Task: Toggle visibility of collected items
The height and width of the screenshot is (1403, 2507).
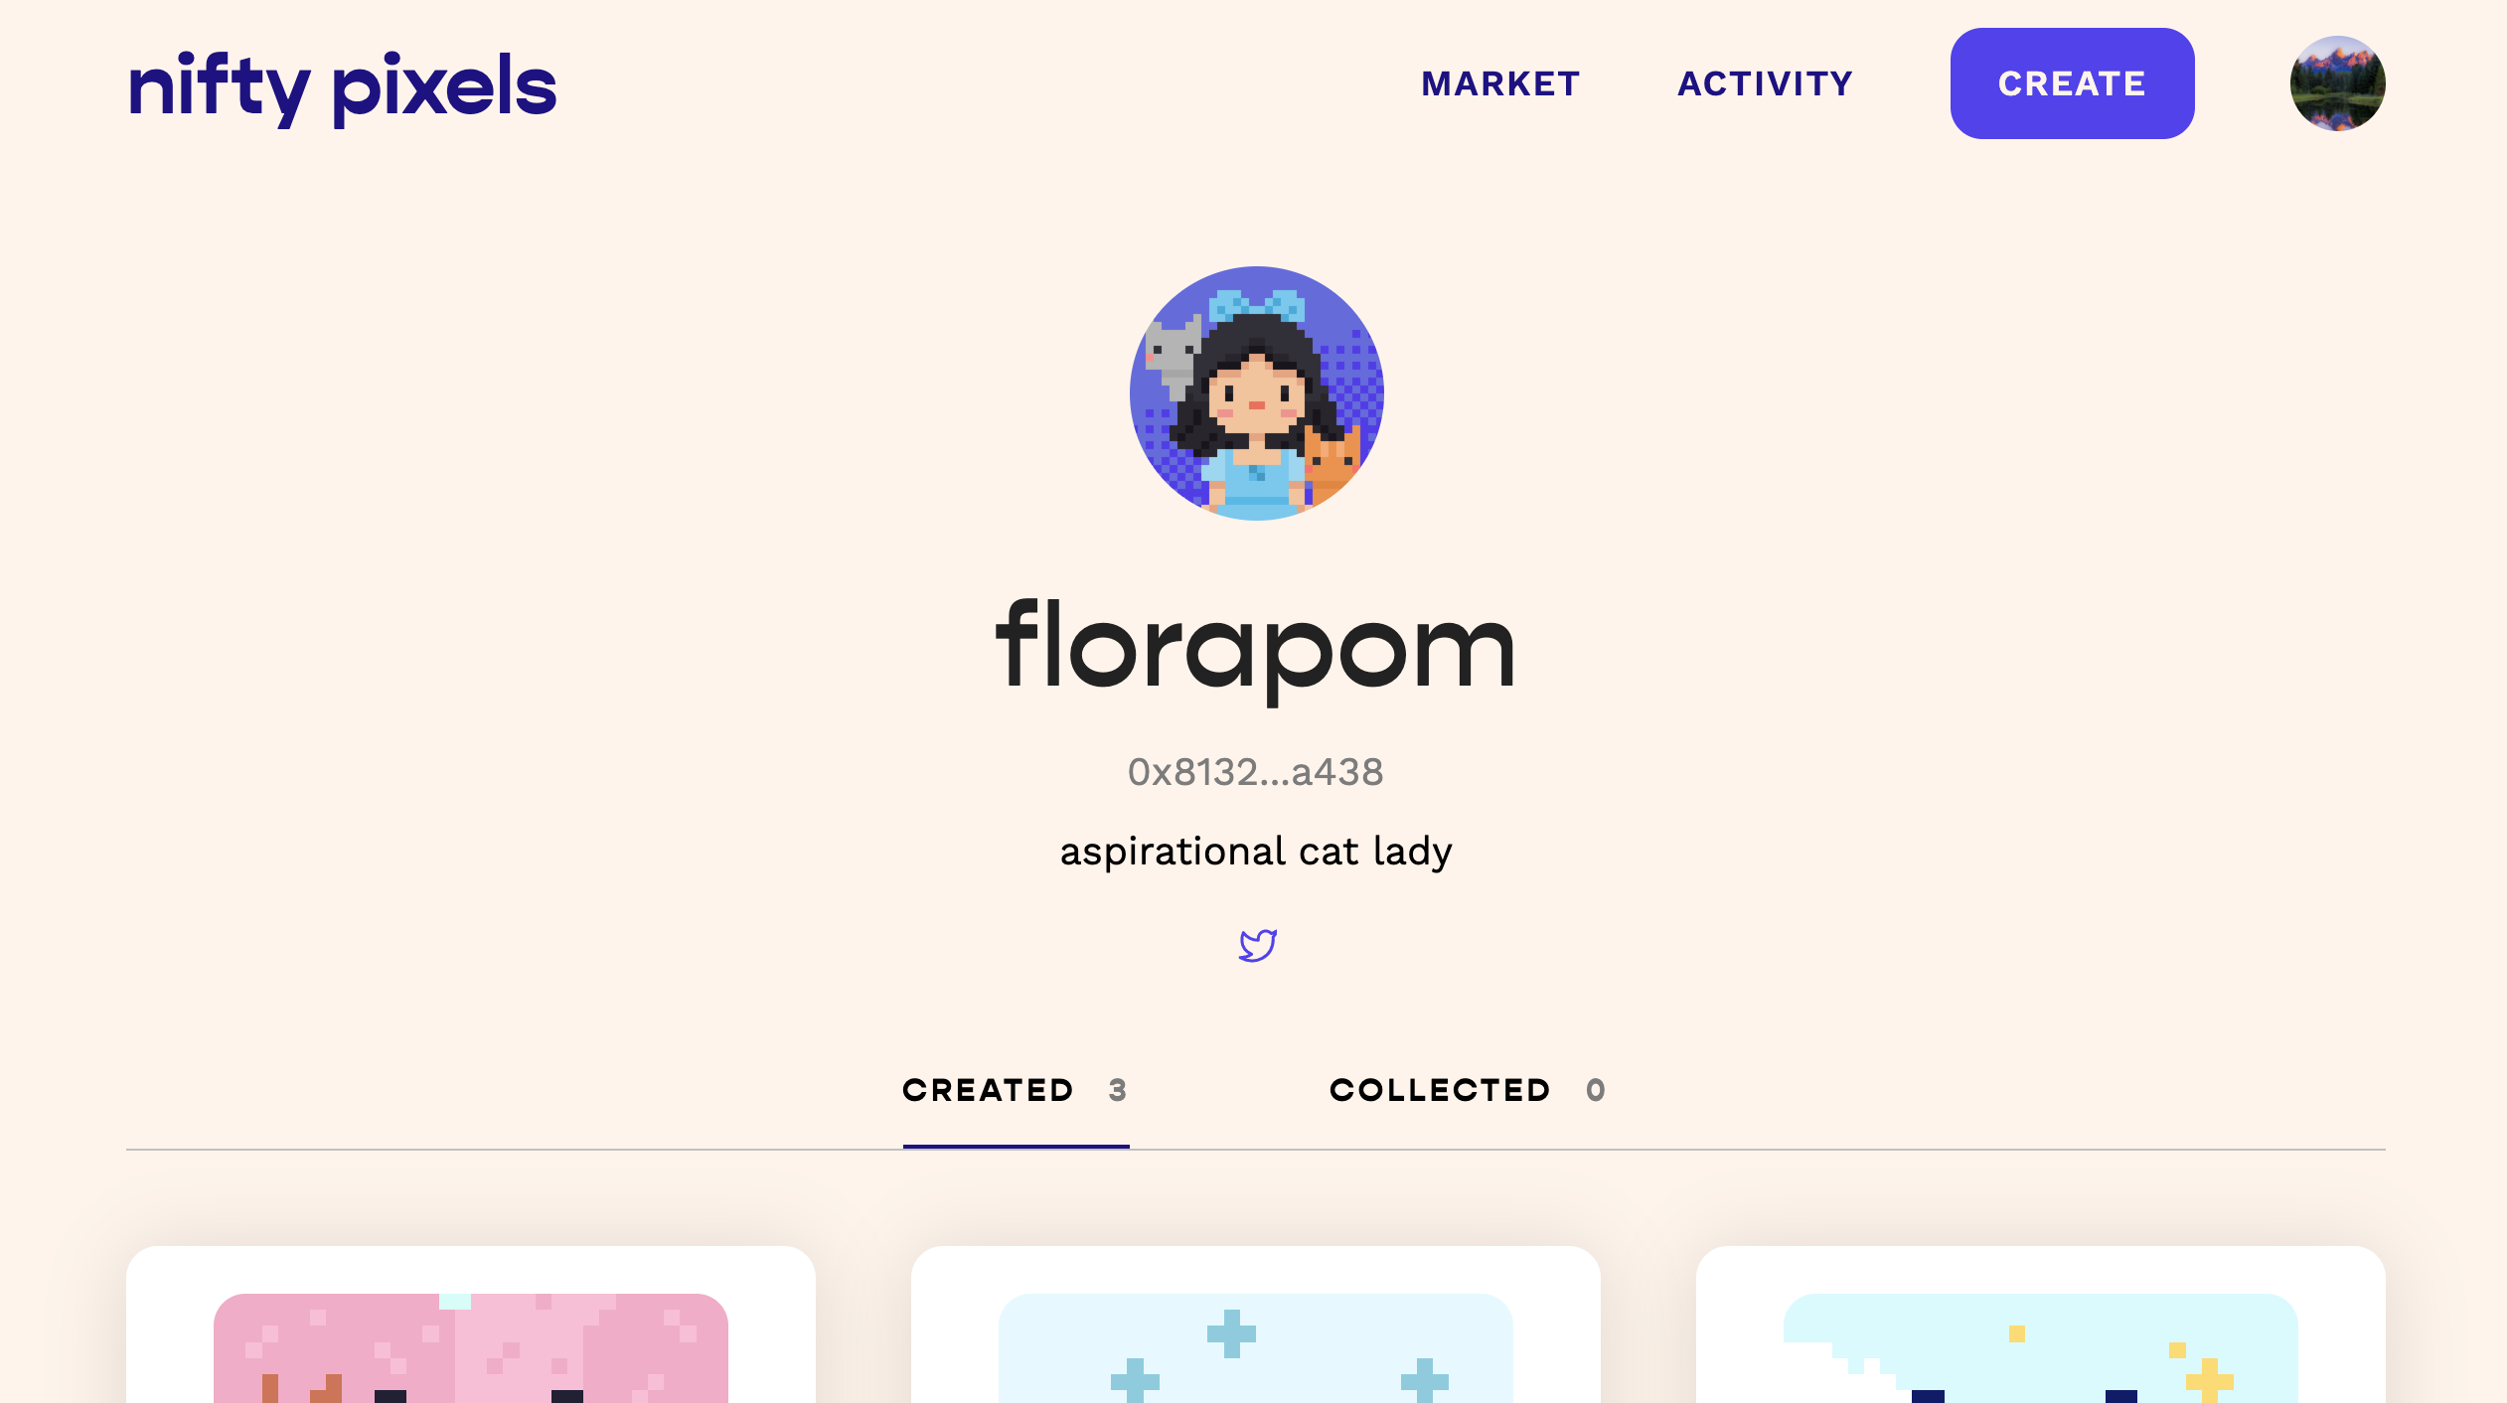Action: click(1467, 1090)
